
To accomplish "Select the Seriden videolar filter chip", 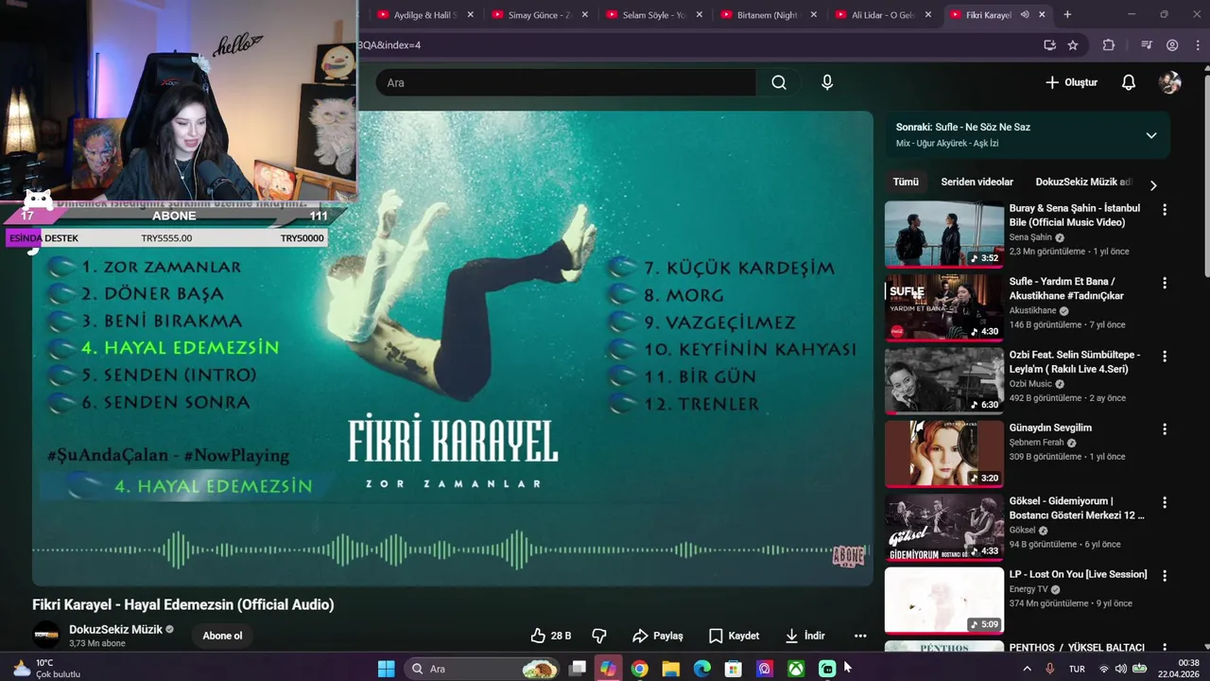I will pos(977,182).
